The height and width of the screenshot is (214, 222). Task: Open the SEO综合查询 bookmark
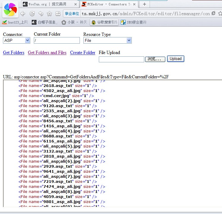click(134, 22)
